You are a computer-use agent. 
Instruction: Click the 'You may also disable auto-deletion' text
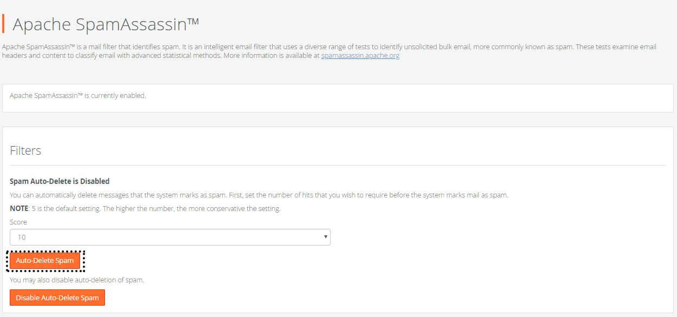click(77, 280)
